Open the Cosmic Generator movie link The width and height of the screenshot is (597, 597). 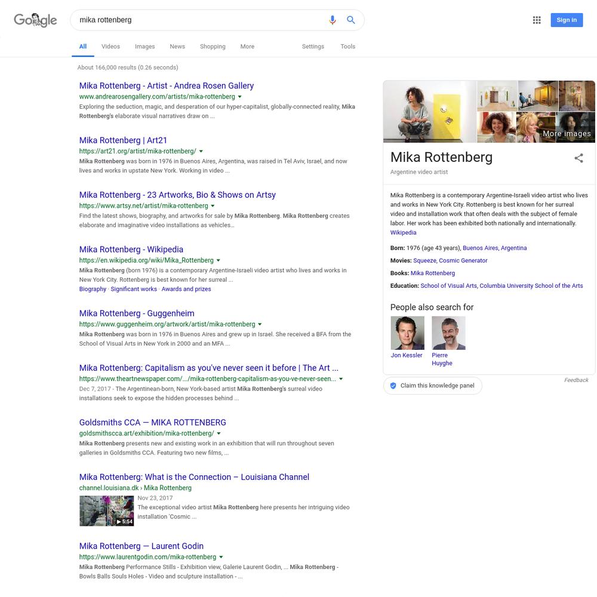(x=463, y=260)
